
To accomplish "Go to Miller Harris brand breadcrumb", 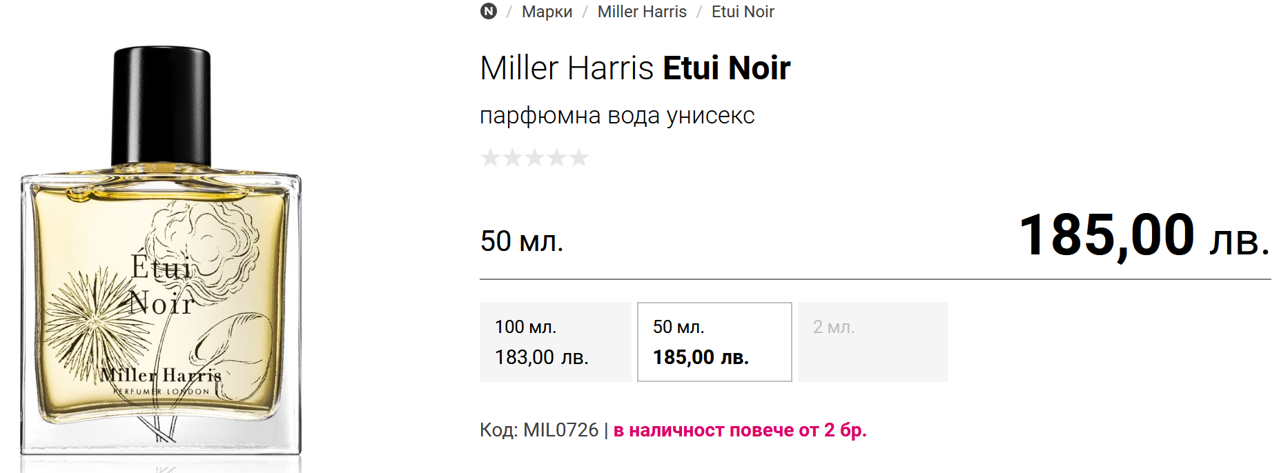I will (642, 12).
